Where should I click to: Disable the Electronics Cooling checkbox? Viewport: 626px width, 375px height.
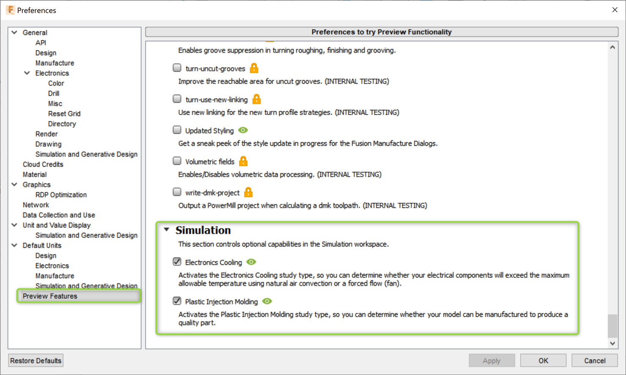tap(177, 261)
